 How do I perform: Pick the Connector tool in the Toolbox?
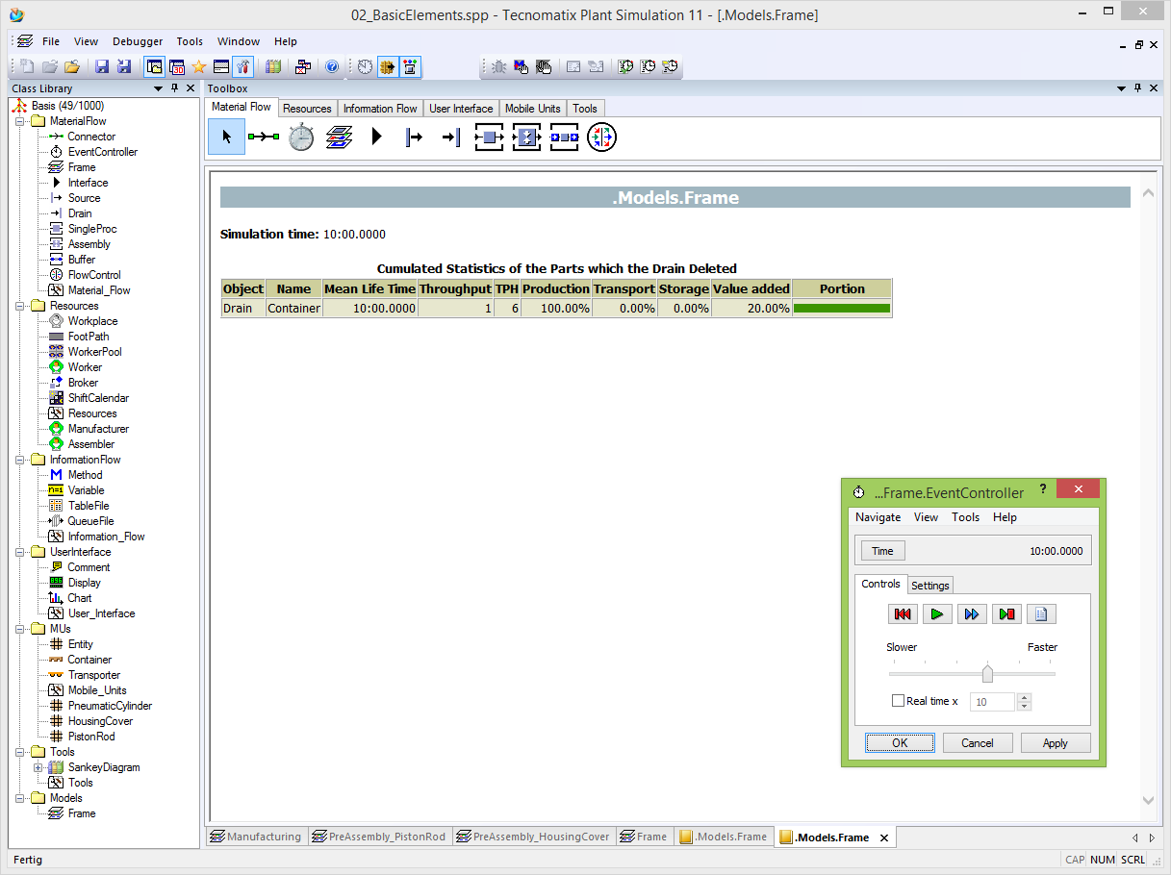[263, 137]
